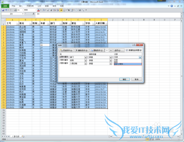Click the Cancel button in sort dialog

pos(137,79)
